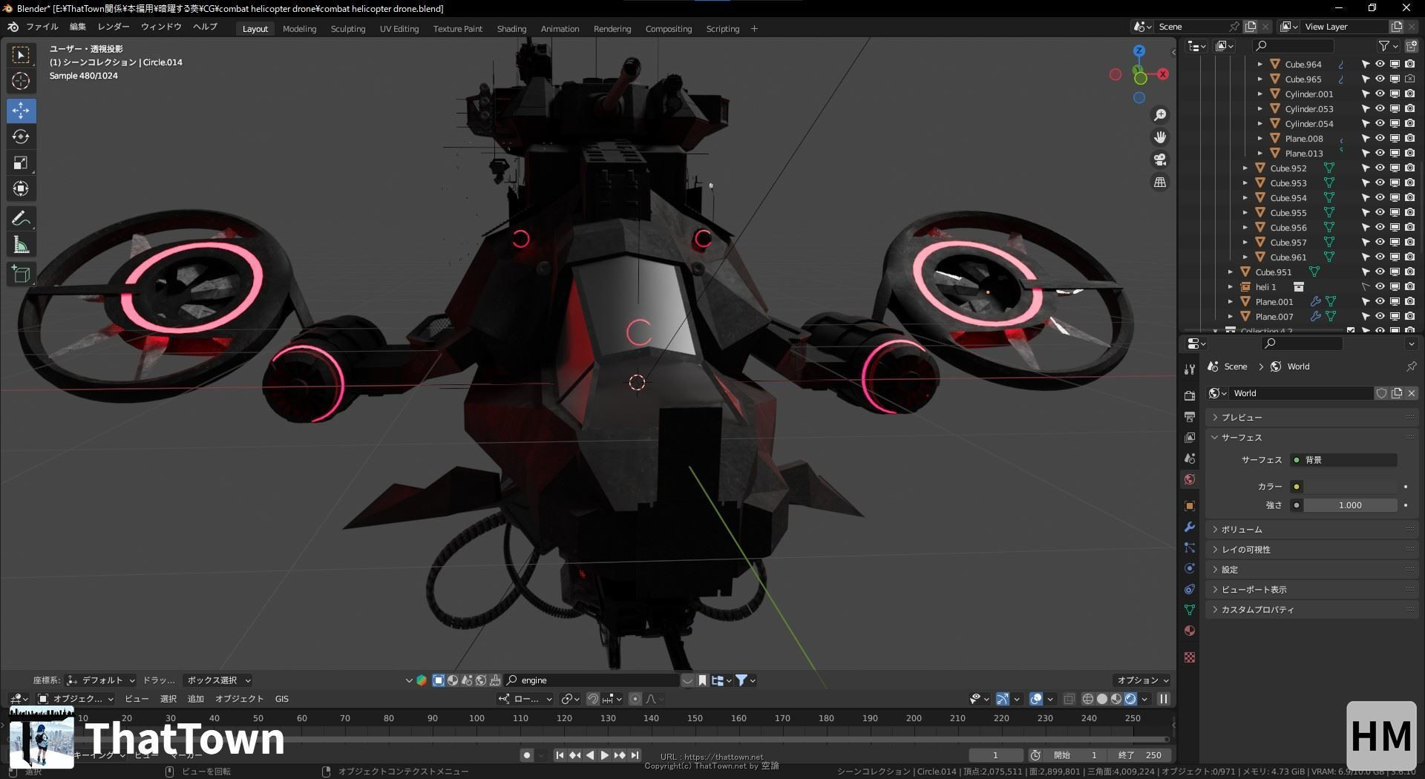Toggle viewport visibility of Cylinder.001
Viewport: 1425px width, 779px height.
[x=1380, y=93]
